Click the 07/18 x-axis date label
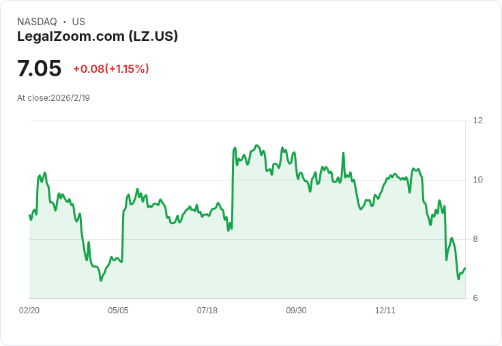 [207, 311]
